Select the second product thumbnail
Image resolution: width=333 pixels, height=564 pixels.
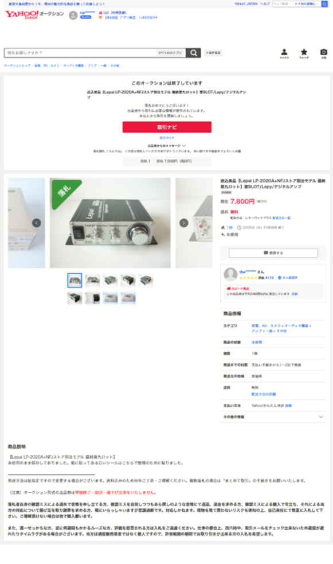(92, 280)
